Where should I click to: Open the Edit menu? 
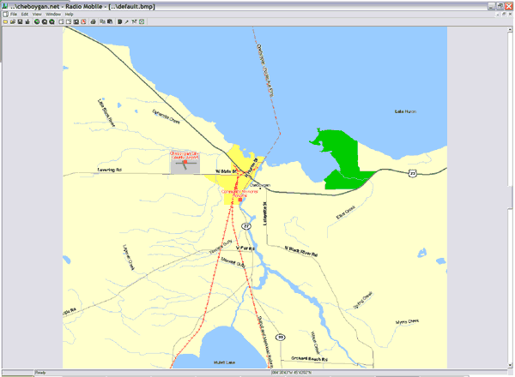click(x=25, y=15)
